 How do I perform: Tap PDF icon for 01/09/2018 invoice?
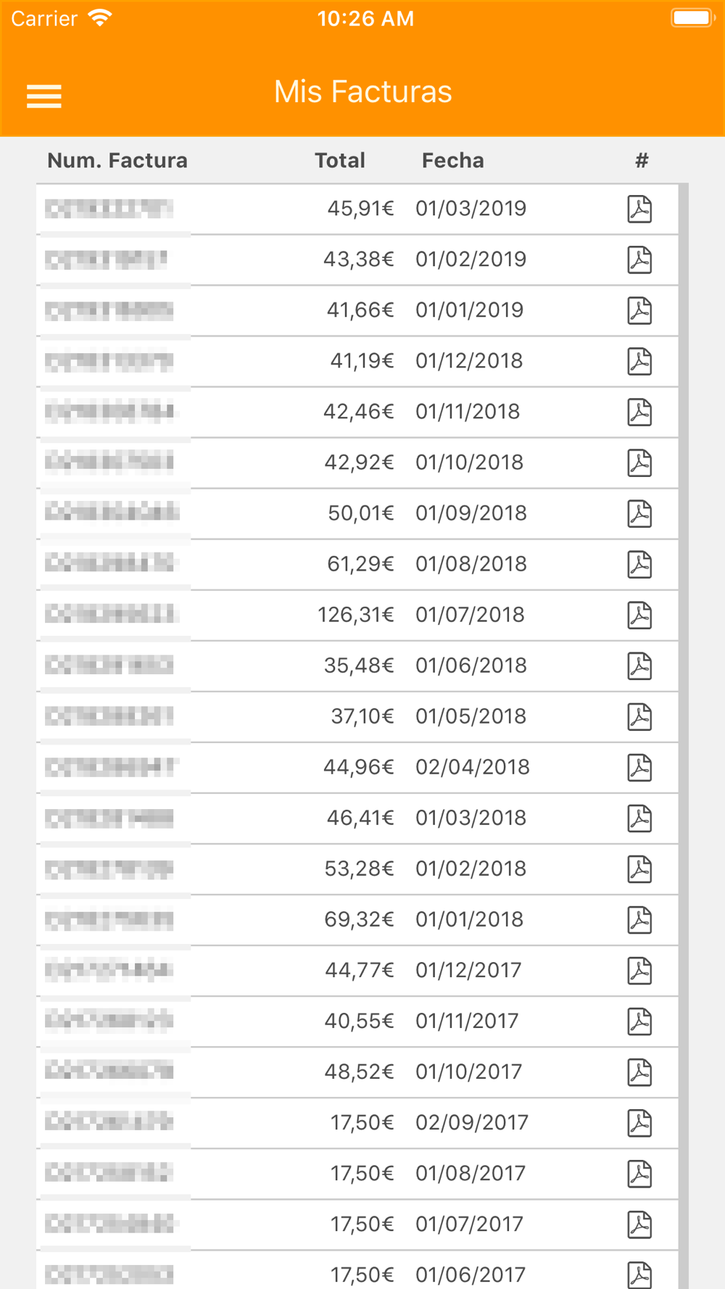639,513
